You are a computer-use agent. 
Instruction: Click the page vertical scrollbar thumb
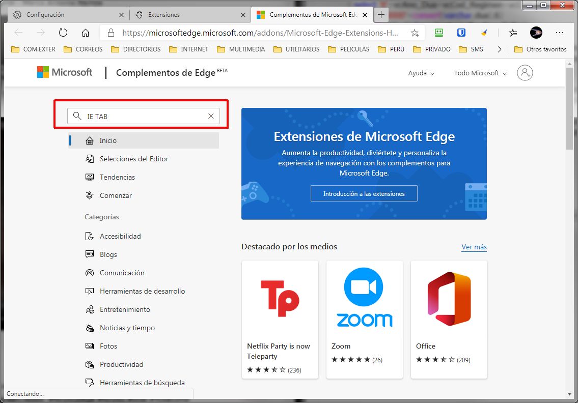[x=569, y=108]
